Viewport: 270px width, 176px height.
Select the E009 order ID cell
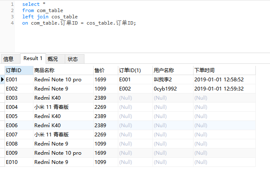click(19, 153)
